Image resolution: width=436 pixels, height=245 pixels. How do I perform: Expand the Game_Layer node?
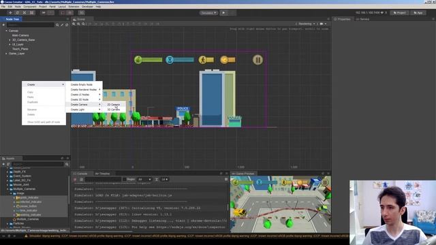click(x=6, y=53)
